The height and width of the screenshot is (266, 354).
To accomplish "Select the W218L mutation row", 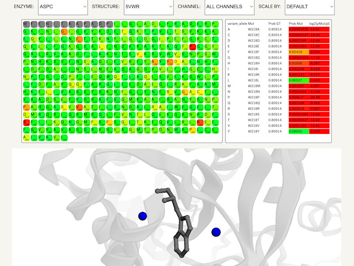I will click(278, 80).
